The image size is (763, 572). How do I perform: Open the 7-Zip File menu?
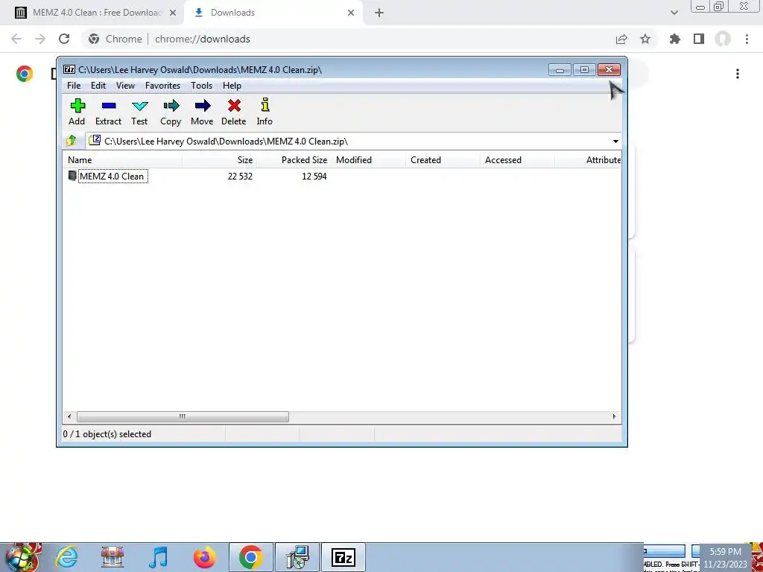click(x=74, y=86)
